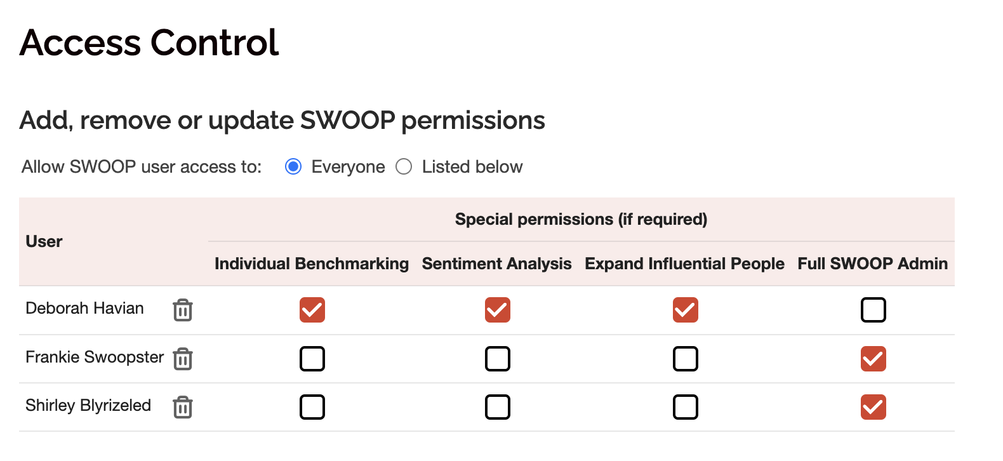Uncheck Full SWOOP Admin for Shirley Blyrizeled
1003x461 pixels.
coord(873,407)
